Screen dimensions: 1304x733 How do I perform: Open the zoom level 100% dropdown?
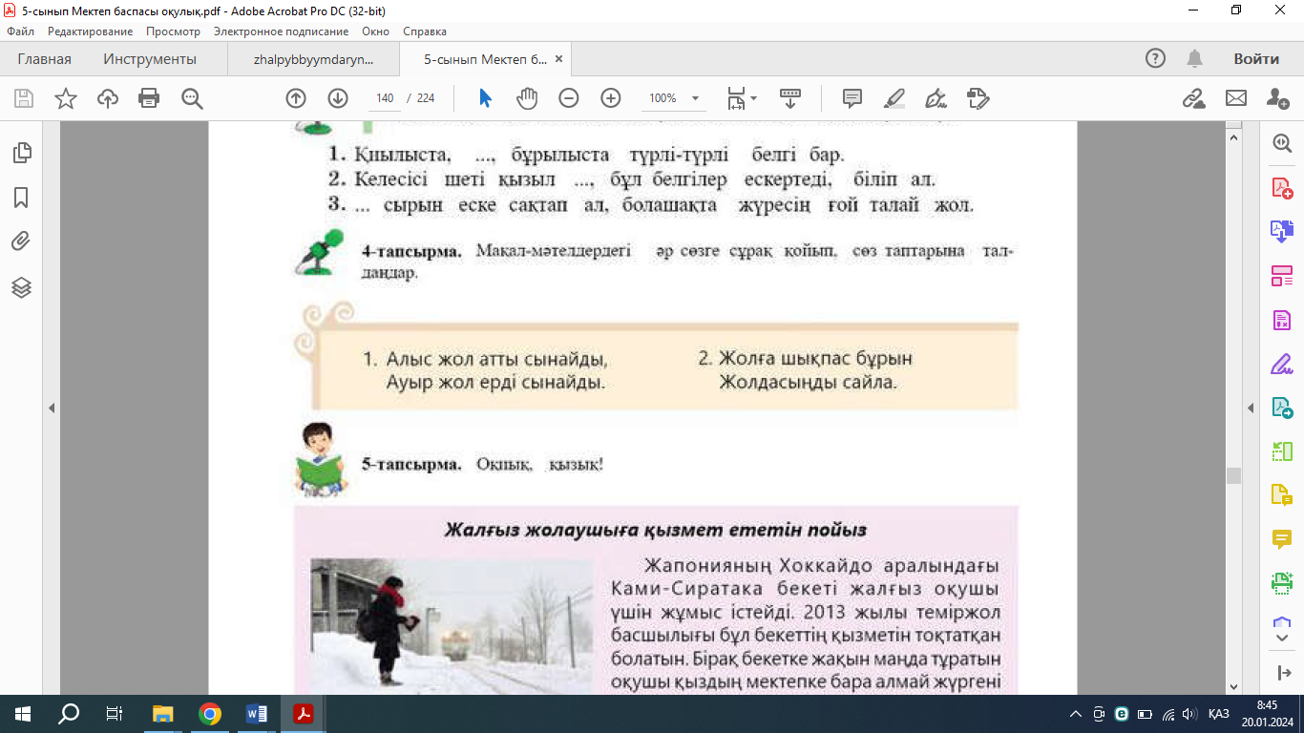coord(695,98)
